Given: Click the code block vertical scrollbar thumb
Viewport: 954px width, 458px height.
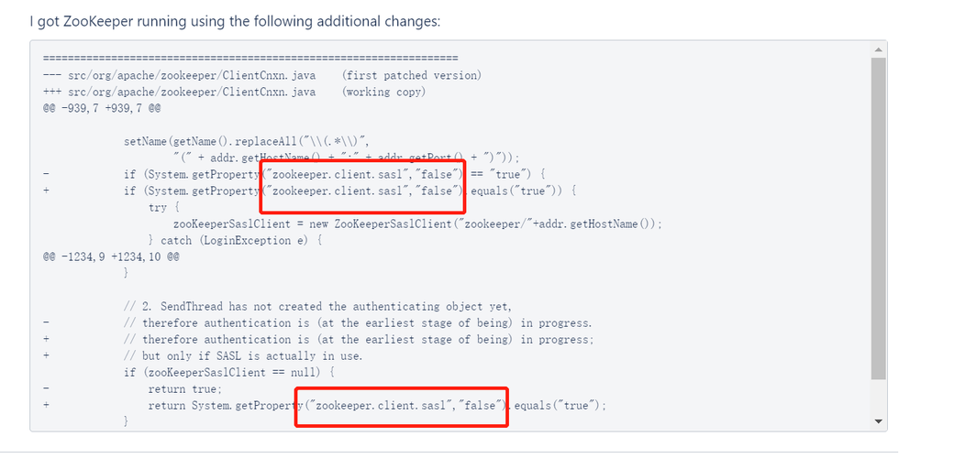Looking at the screenshot, I should click(878, 219).
